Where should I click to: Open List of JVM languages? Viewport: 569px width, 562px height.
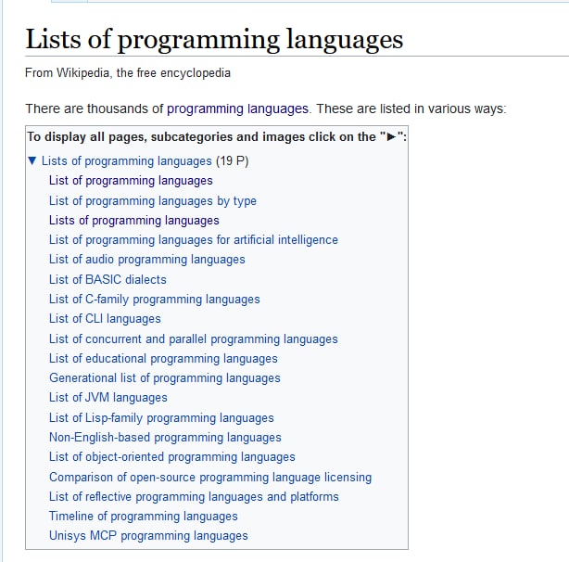tap(108, 398)
